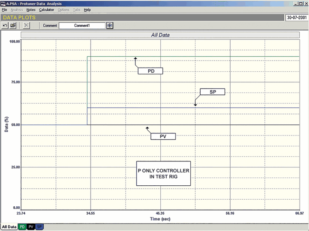The image size is (309, 231).
Task: Select the black PV tab
Action: pyautogui.click(x=31, y=227)
